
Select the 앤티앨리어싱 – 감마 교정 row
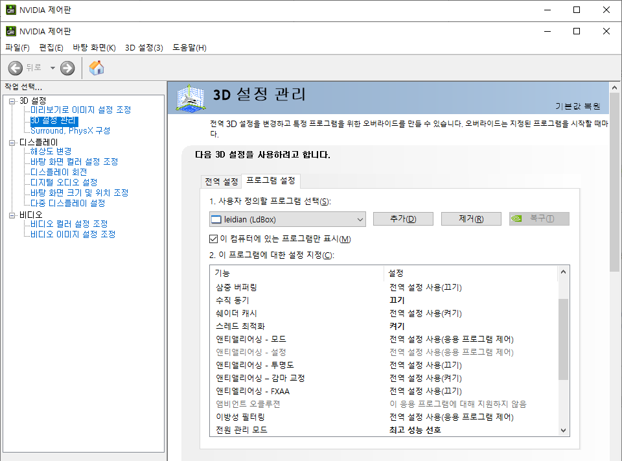pos(384,378)
